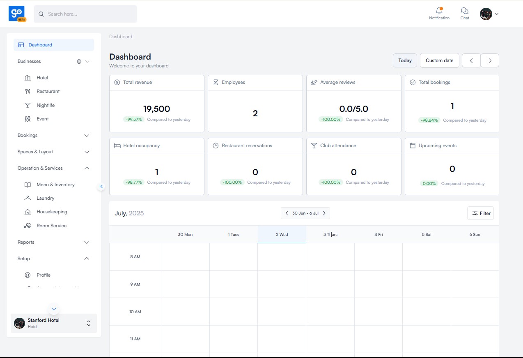Viewport: 523px width, 358px height.
Task: Click the Go BETA logo
Action: [17, 14]
